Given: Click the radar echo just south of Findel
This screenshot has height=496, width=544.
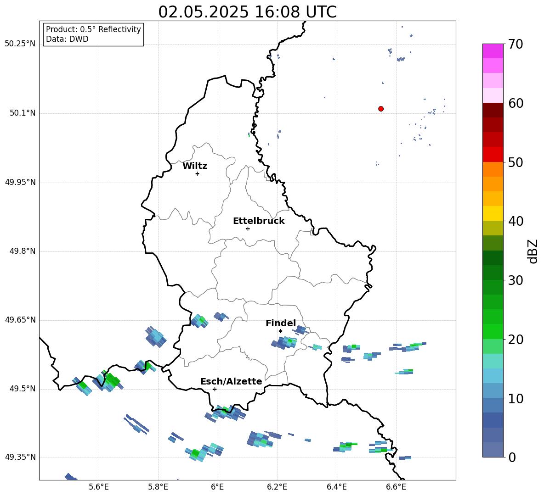Looking at the screenshot, I should (x=284, y=343).
